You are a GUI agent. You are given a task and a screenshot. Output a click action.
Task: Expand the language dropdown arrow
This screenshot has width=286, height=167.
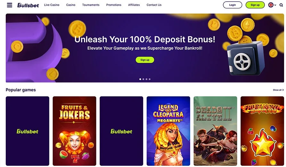tap(275, 5)
